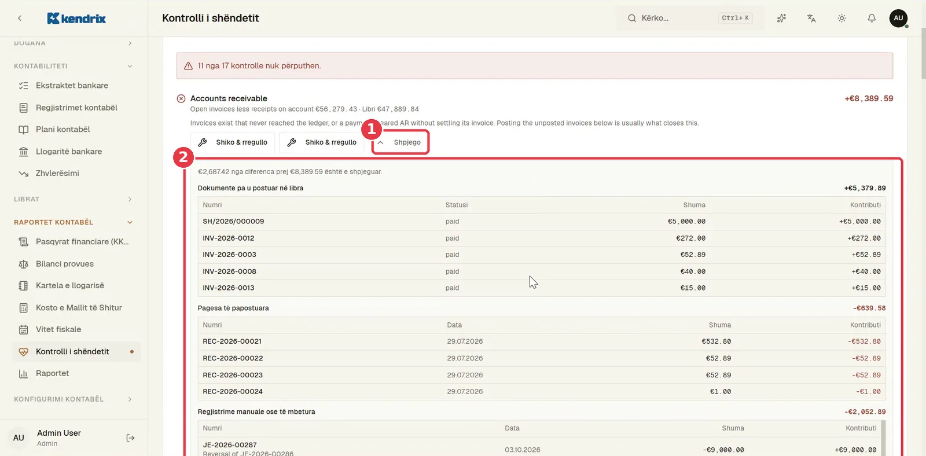Click the Regjistrimet kontabël document icon
The width and height of the screenshot is (926, 456).
(x=24, y=108)
